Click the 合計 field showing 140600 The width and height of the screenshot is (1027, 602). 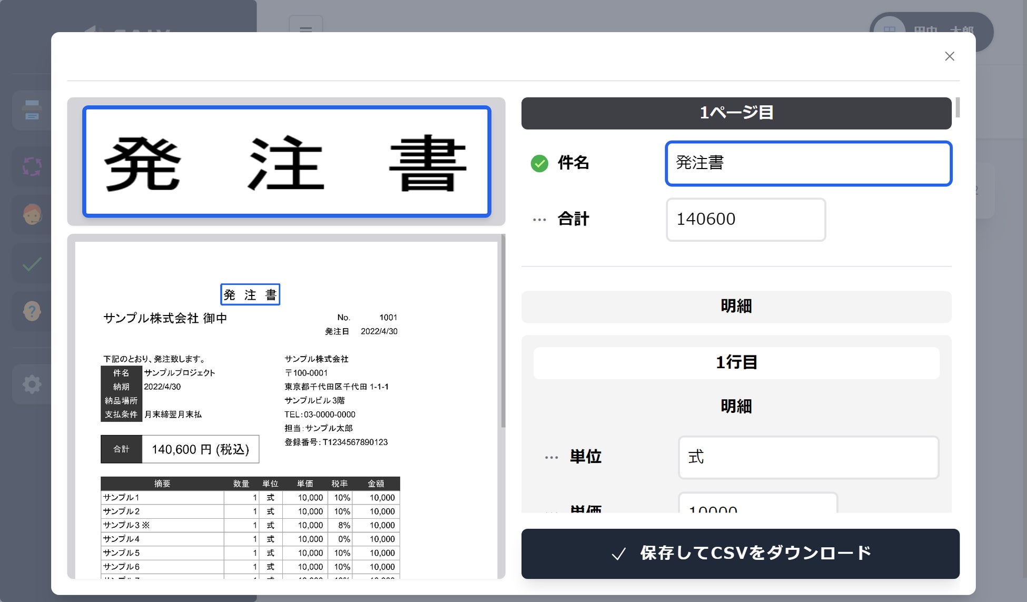click(x=745, y=220)
